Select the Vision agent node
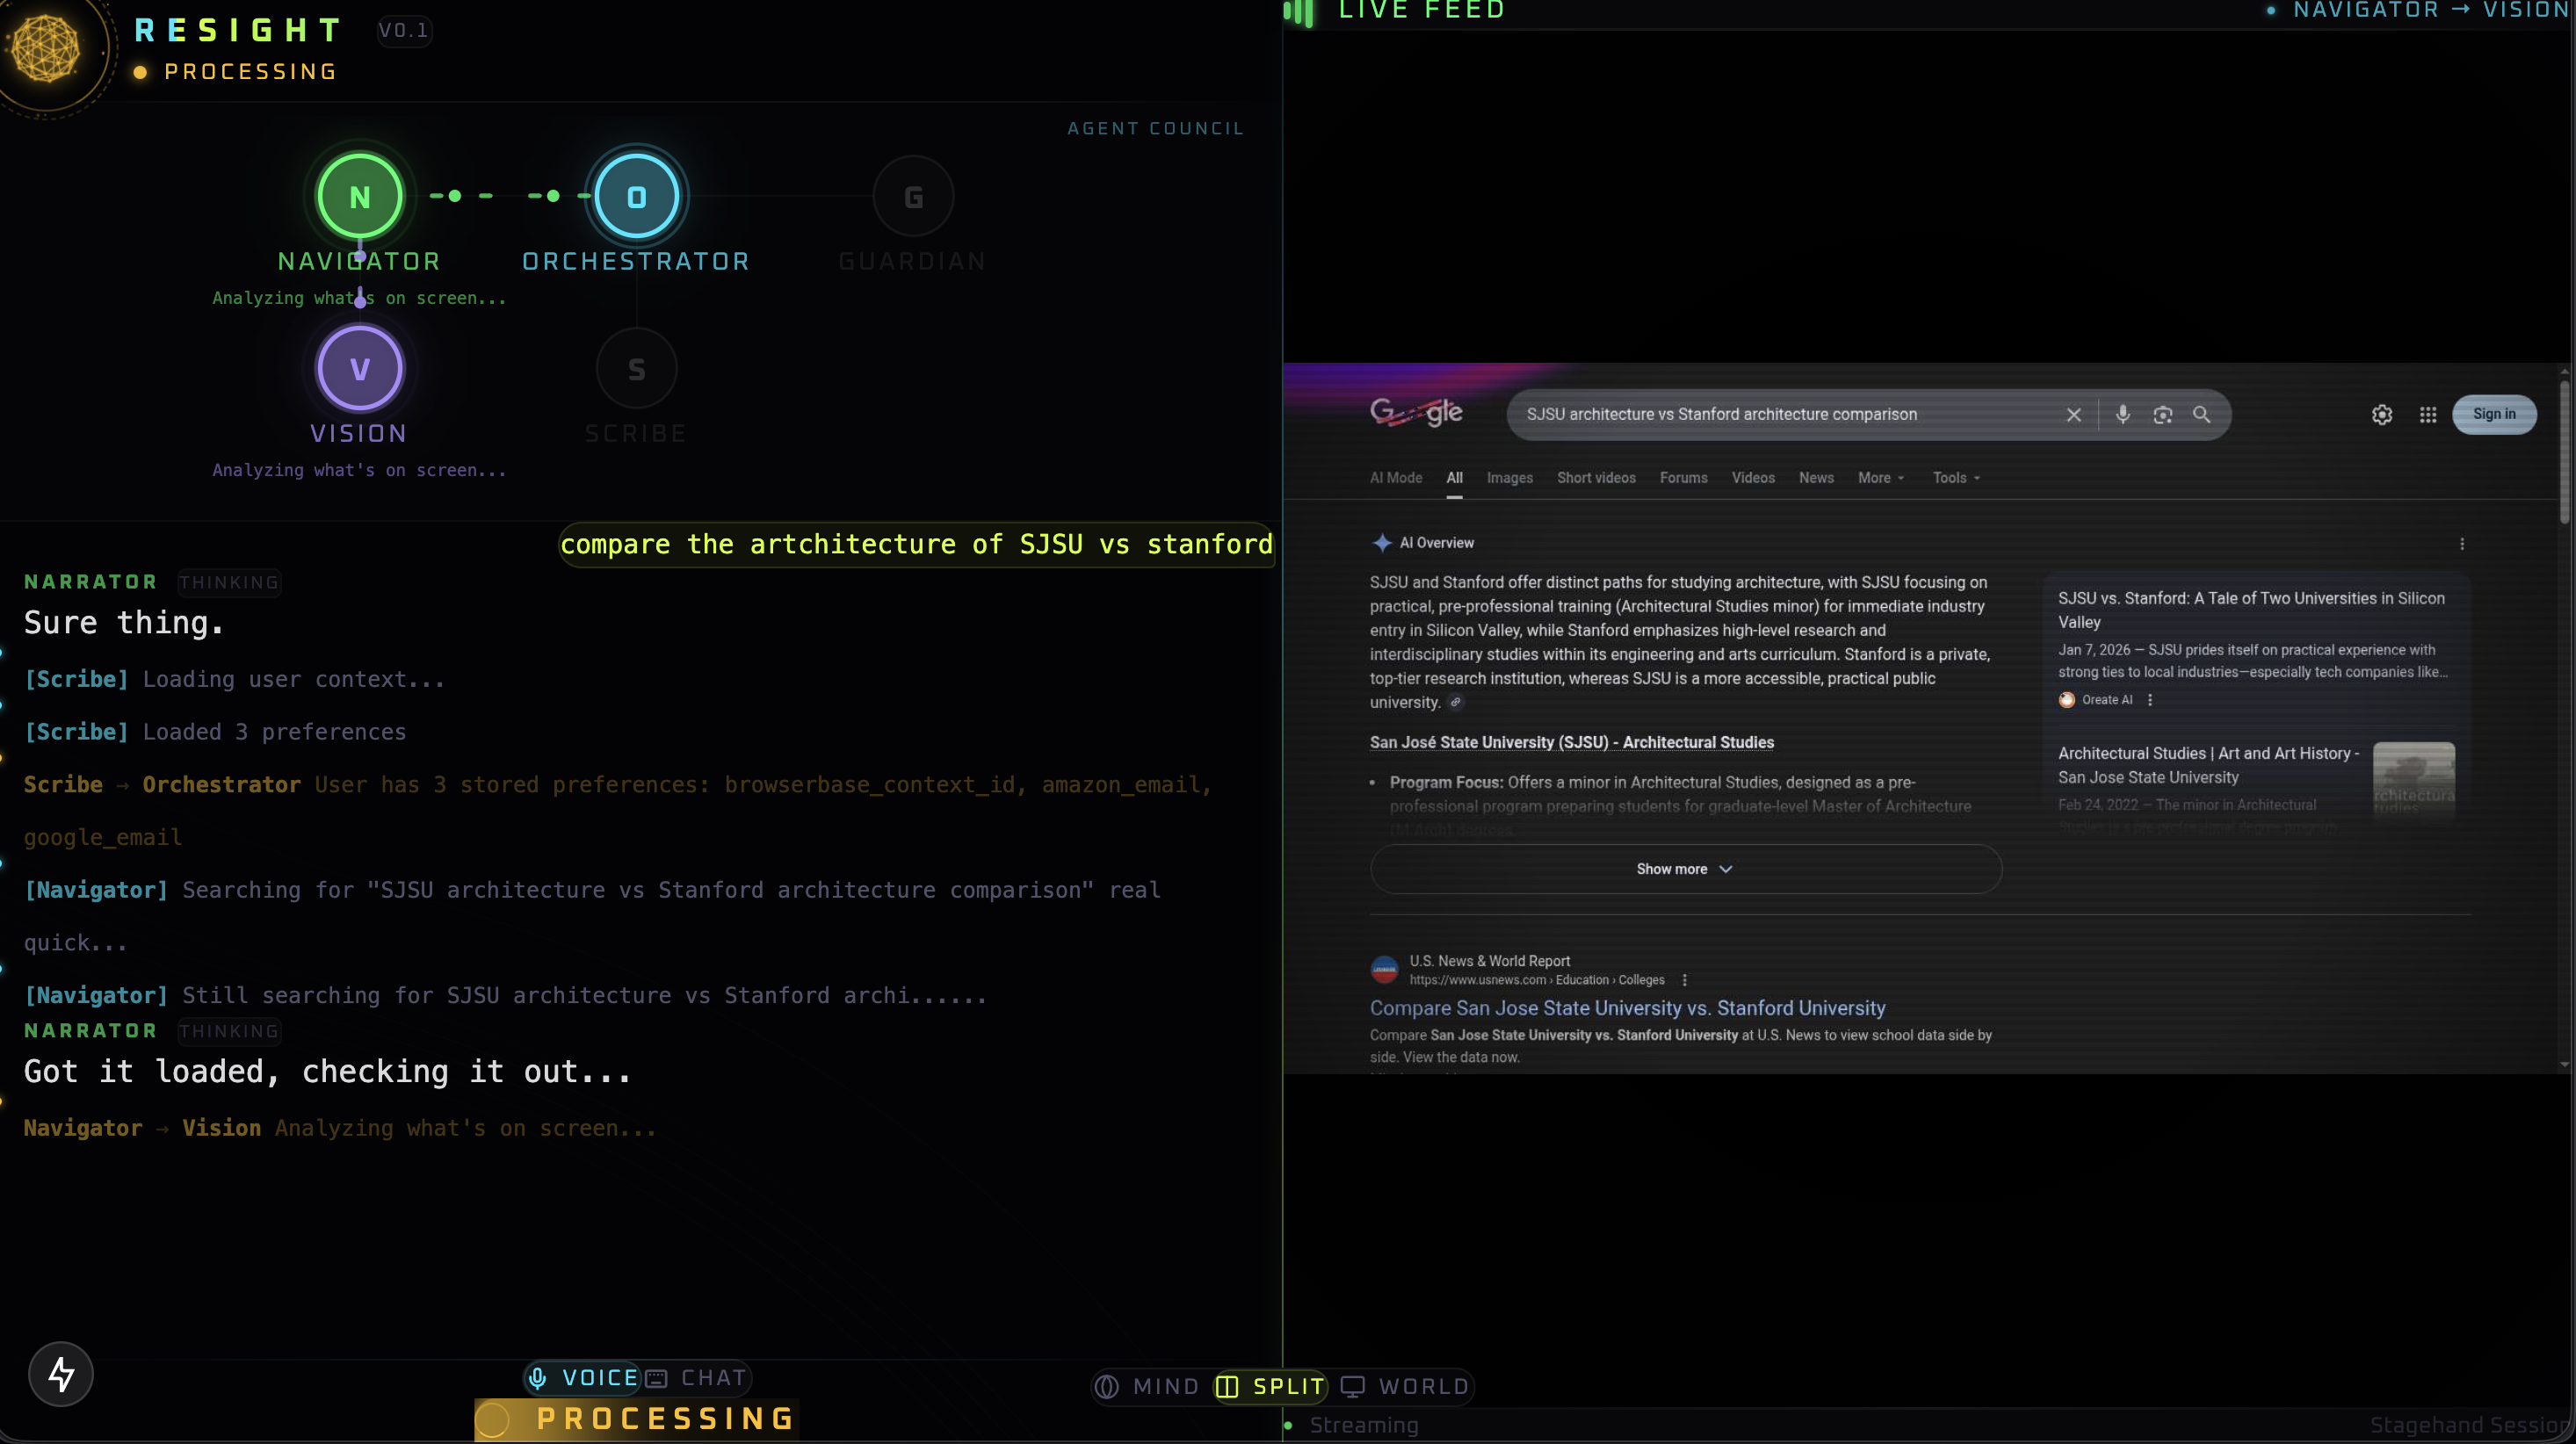 [360, 368]
